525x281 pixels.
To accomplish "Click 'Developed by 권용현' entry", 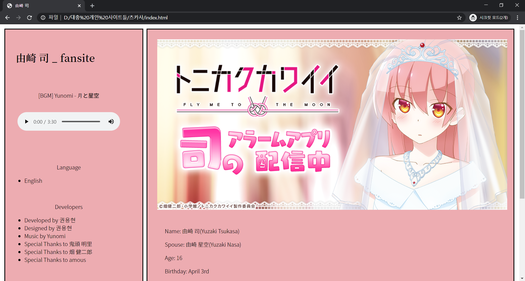I will coord(50,220).
